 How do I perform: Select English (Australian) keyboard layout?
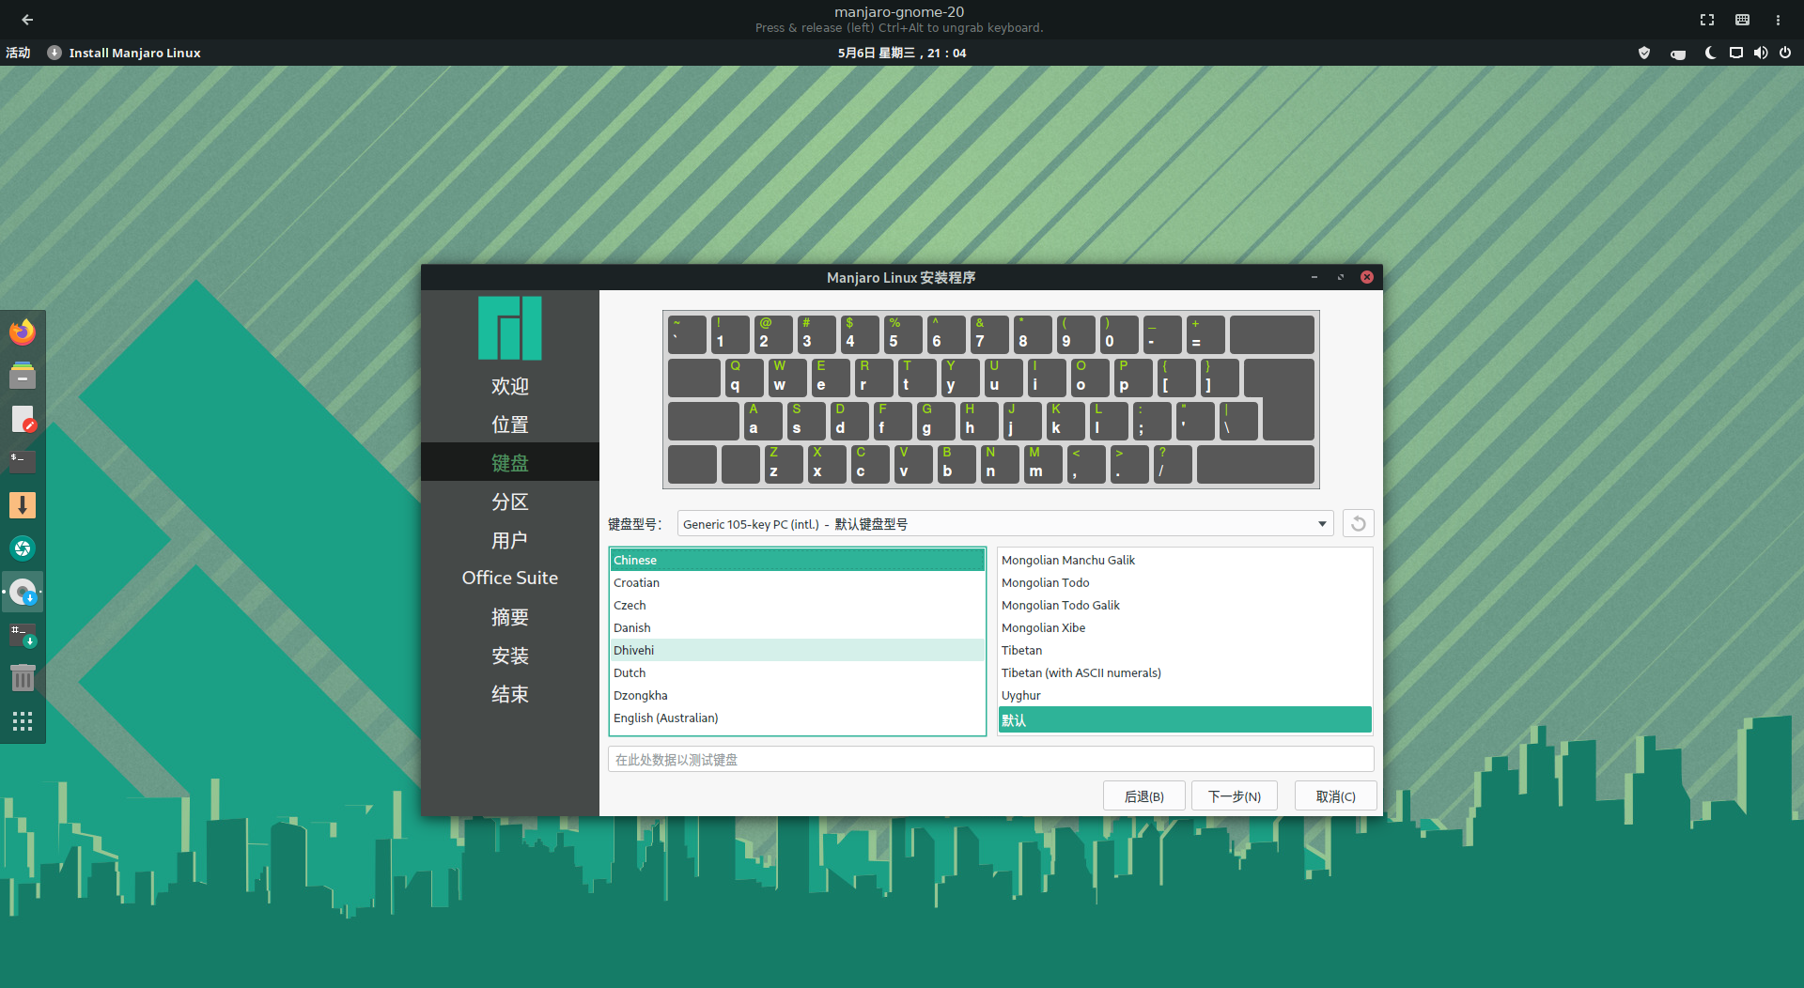[797, 718]
